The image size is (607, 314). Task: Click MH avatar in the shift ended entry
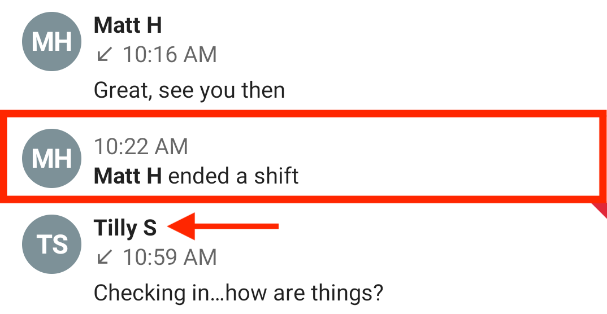(x=52, y=159)
